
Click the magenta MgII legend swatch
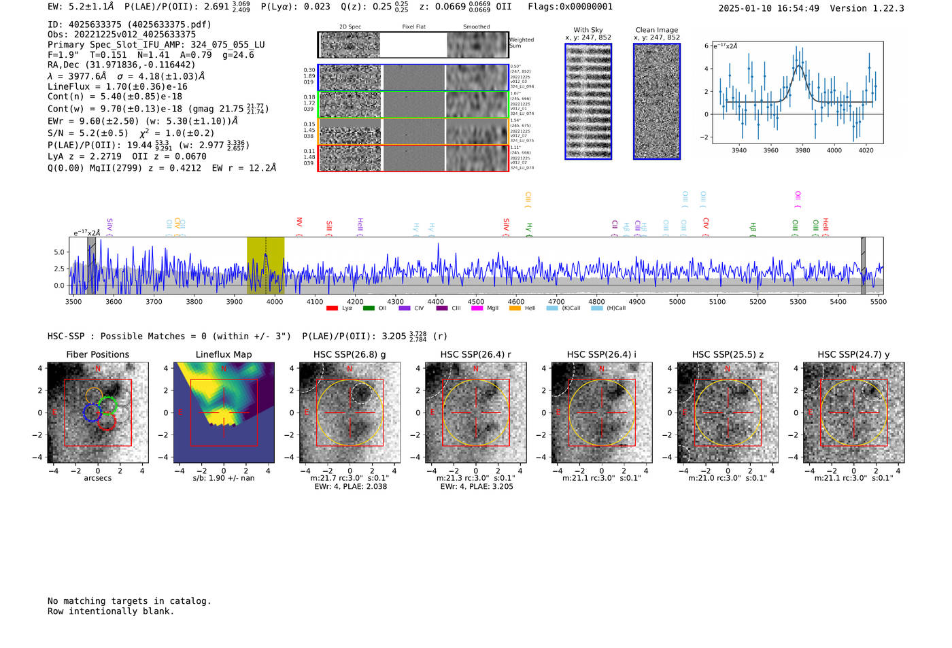[477, 309]
